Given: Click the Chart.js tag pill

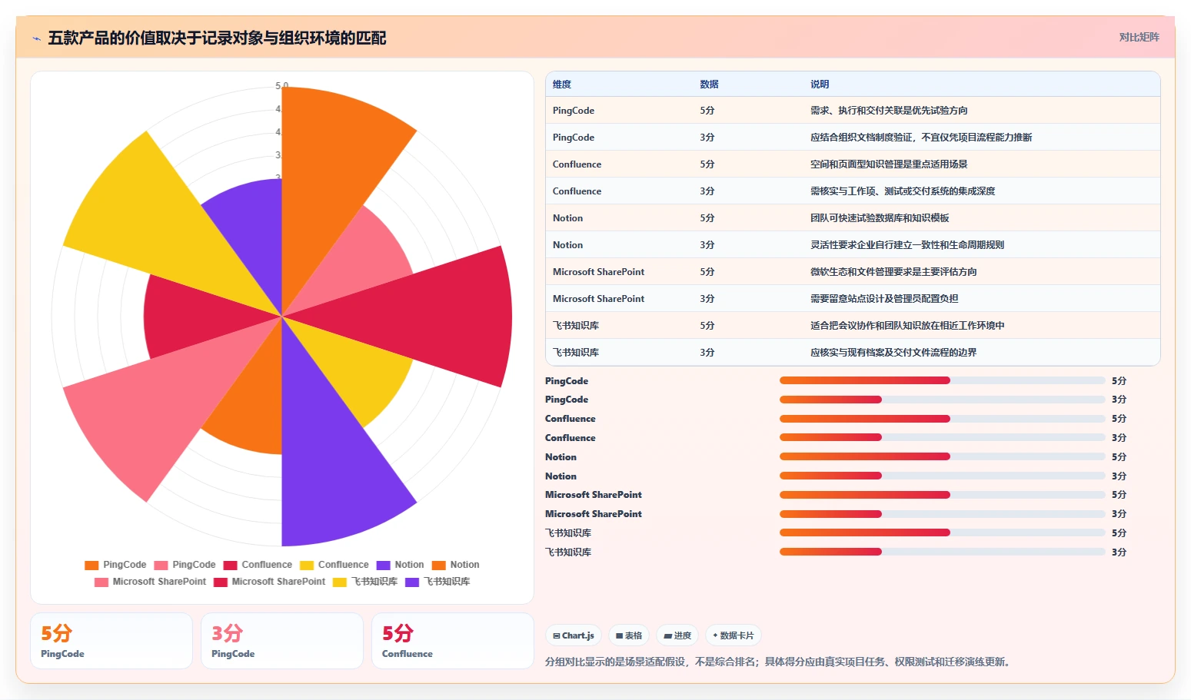Looking at the screenshot, I should [x=574, y=635].
